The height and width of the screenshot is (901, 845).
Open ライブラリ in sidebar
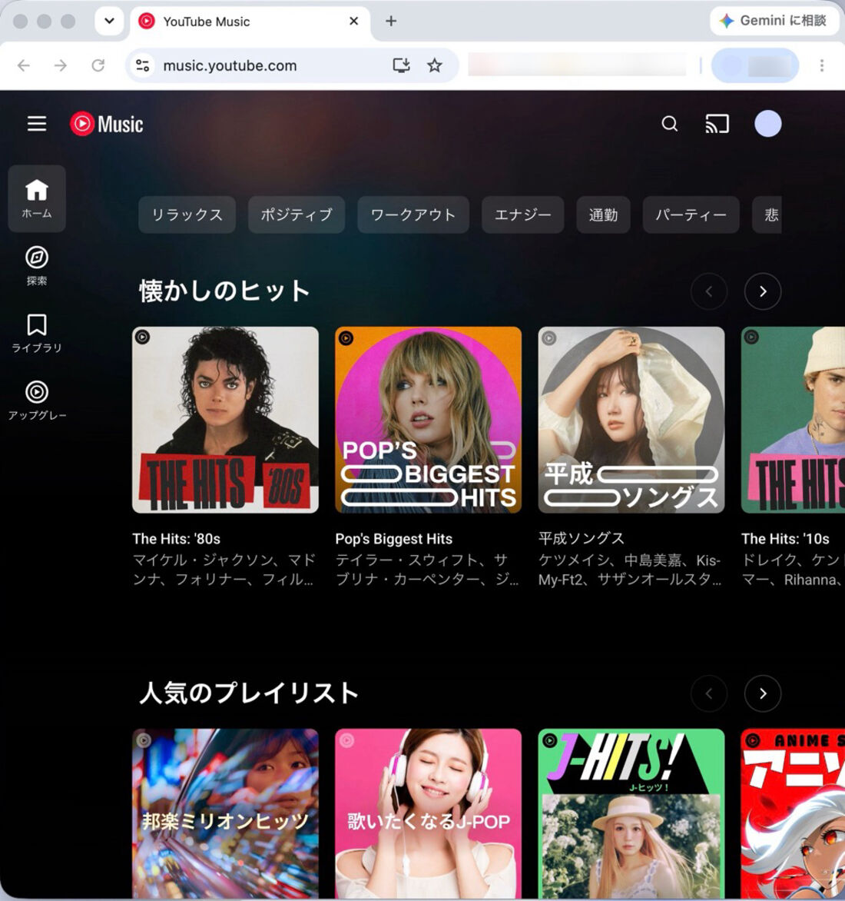click(37, 333)
